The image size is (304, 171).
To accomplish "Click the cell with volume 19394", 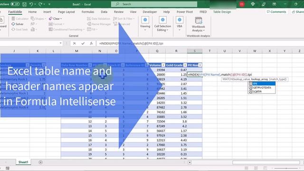I will (157, 70).
